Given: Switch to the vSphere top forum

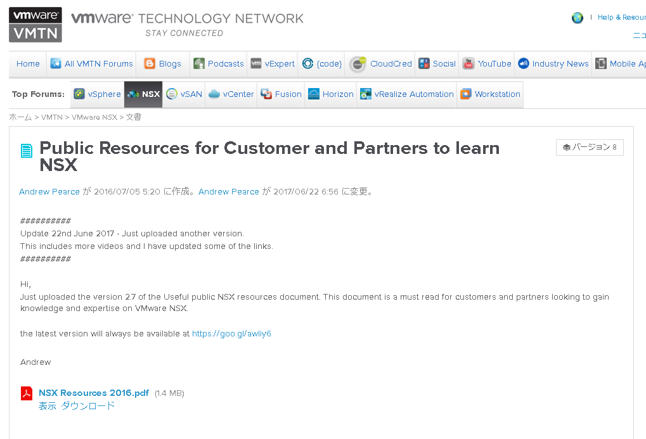Looking at the screenshot, I should pyautogui.click(x=104, y=94).
